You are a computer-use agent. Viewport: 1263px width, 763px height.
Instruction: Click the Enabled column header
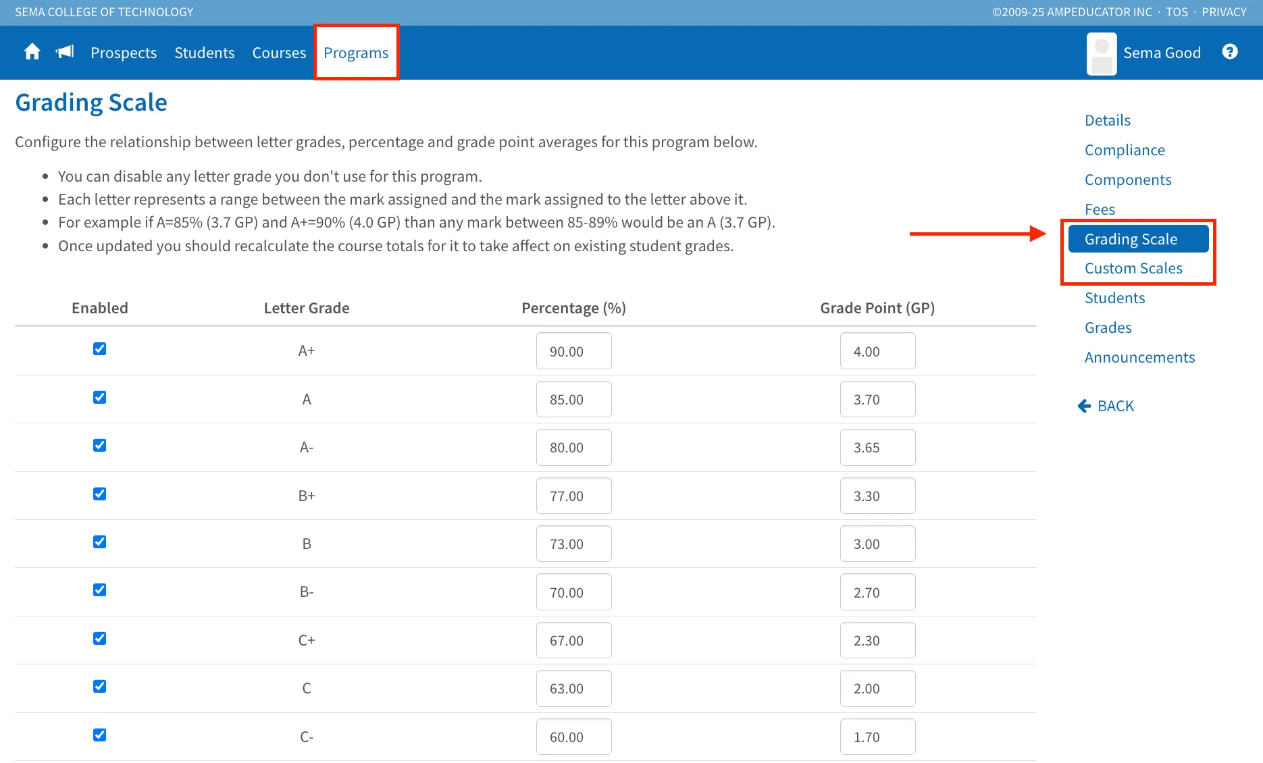(x=100, y=308)
